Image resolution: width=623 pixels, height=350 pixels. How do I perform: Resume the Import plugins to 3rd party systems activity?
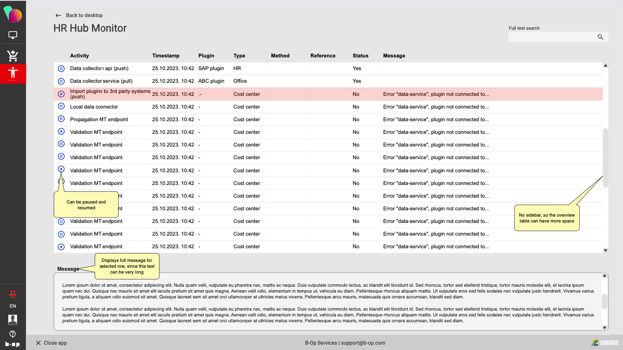(61, 94)
